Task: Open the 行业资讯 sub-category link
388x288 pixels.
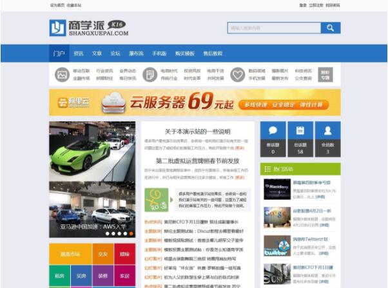Action: coord(104,71)
